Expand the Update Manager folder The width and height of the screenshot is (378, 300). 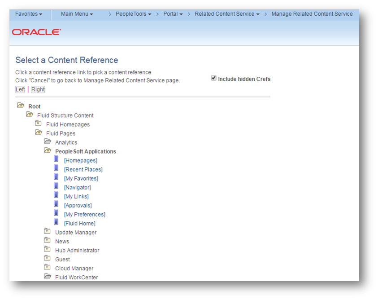coord(48,231)
